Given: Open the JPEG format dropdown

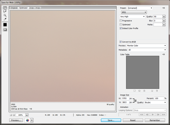Looking at the screenshot, I should (x=134, y=12).
